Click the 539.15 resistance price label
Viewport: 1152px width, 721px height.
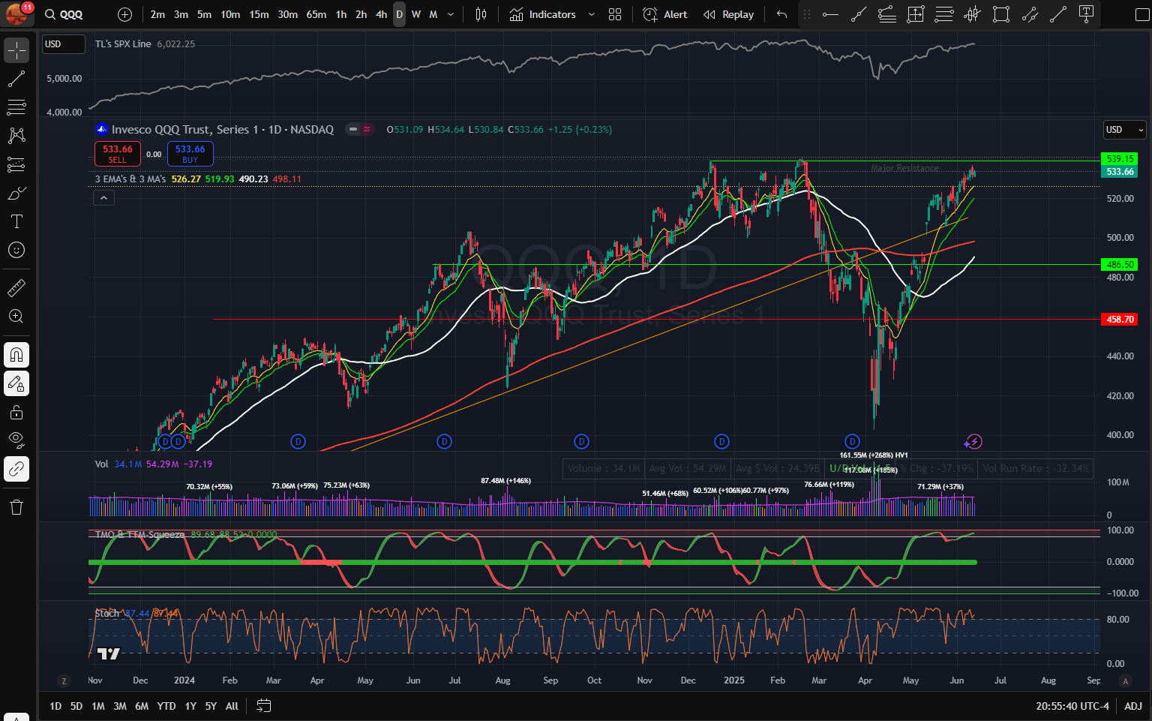(x=1120, y=159)
